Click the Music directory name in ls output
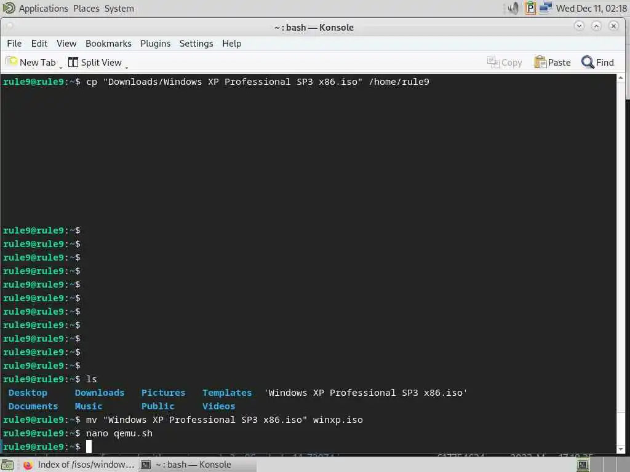This screenshot has height=472, width=630. 89,406
